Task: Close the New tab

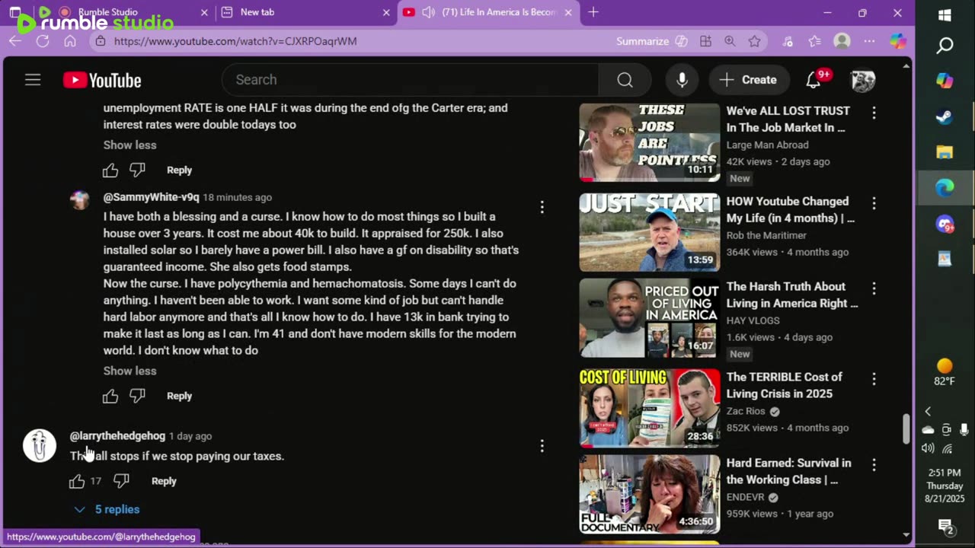Action: 386,12
